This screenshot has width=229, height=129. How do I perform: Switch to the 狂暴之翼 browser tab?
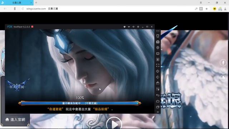(x=17, y=3)
